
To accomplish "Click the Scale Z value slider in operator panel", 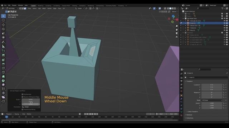I will (x=31, y=104).
